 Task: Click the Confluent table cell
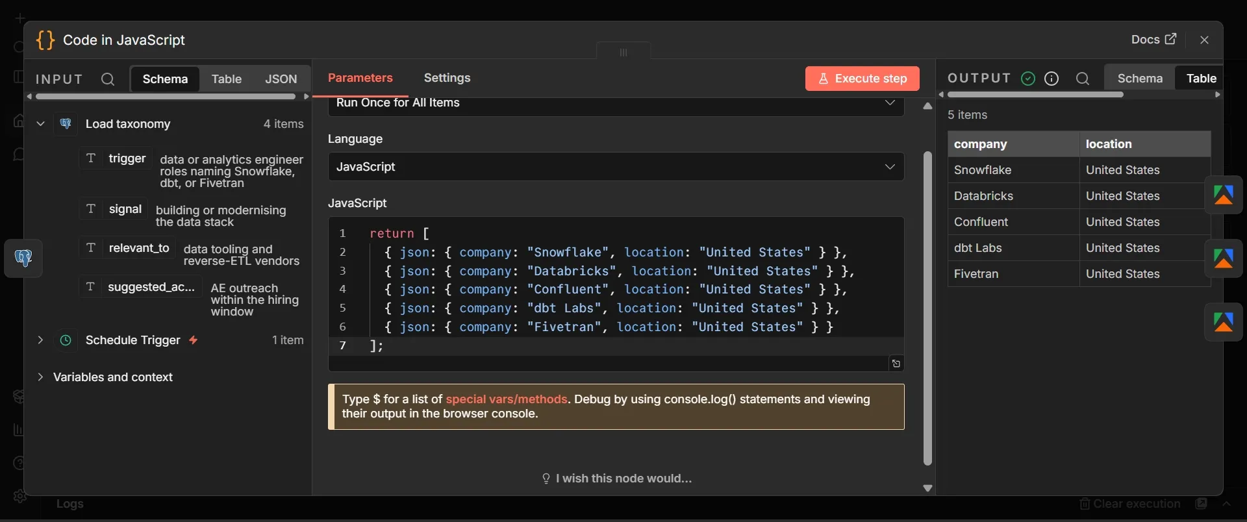pyautogui.click(x=1013, y=222)
